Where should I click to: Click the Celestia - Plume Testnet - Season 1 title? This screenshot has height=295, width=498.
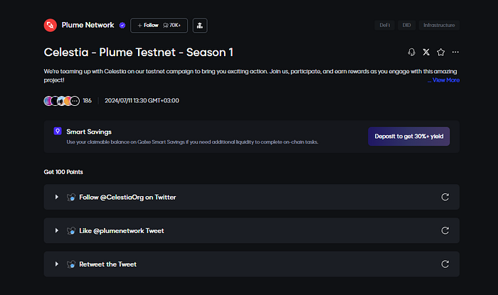coord(139,53)
